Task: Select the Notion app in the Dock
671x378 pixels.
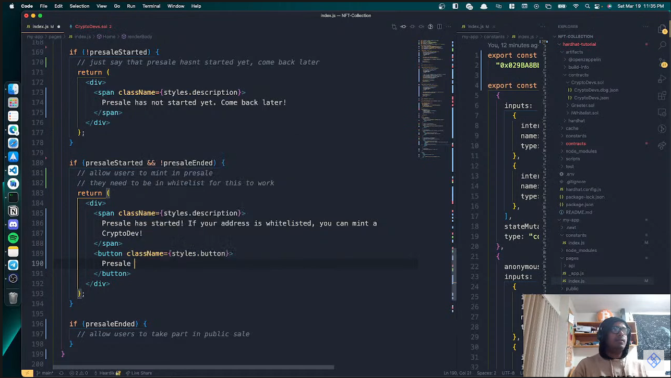Action: [13, 211]
